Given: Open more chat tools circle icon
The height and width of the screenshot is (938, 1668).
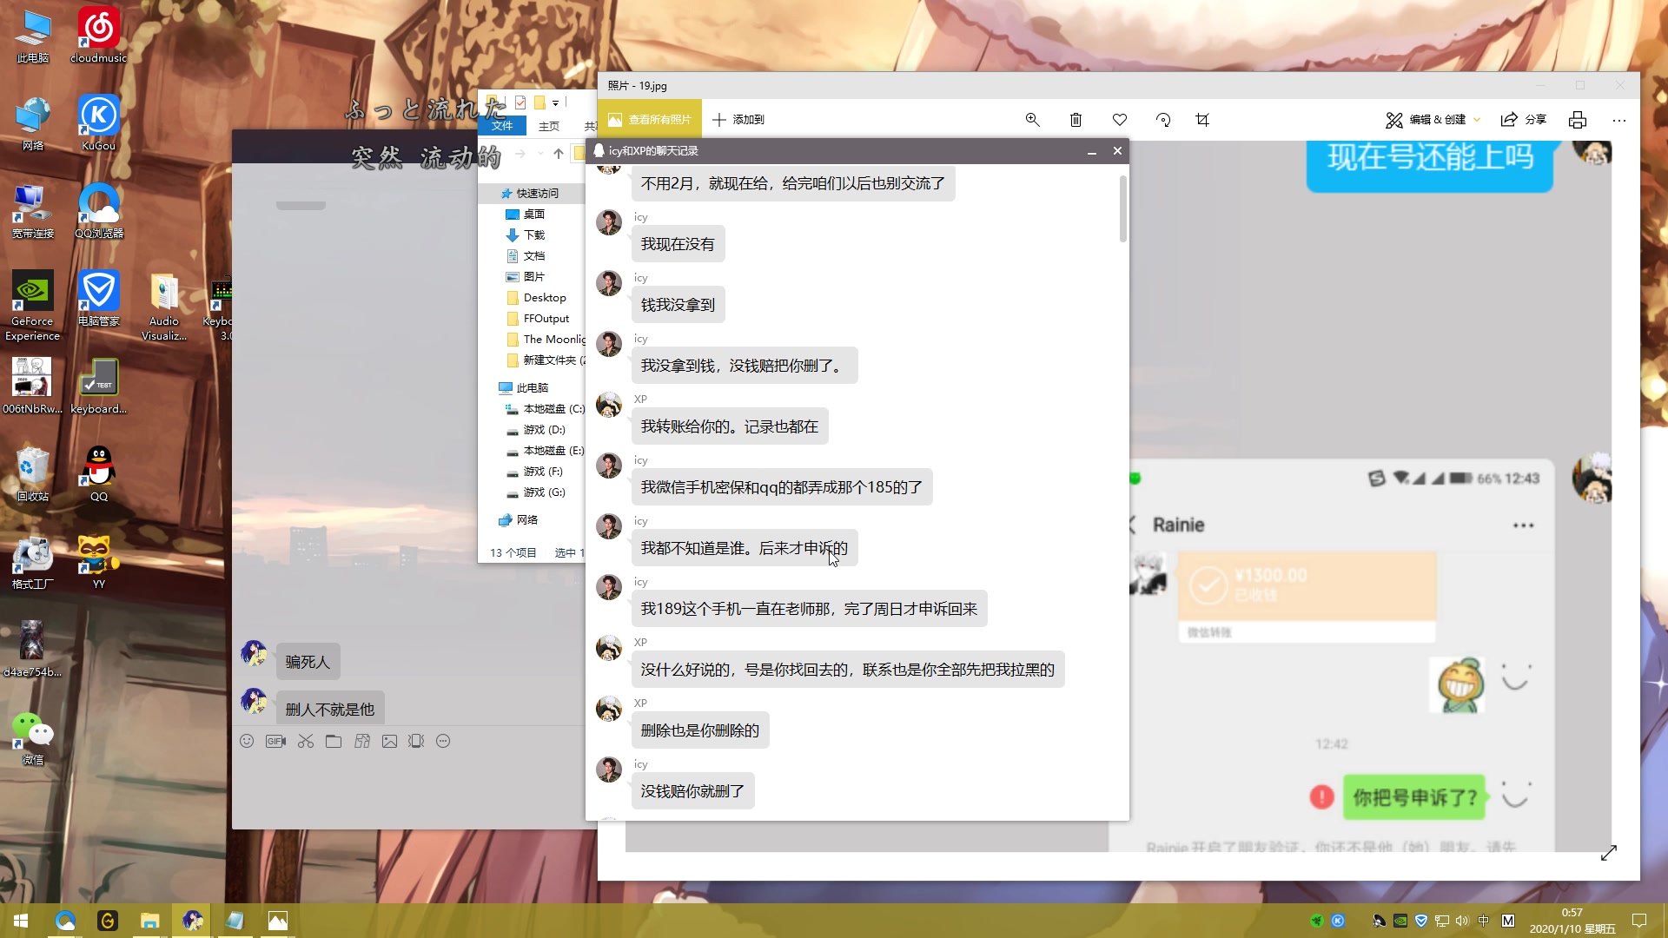Looking at the screenshot, I should 443,741.
